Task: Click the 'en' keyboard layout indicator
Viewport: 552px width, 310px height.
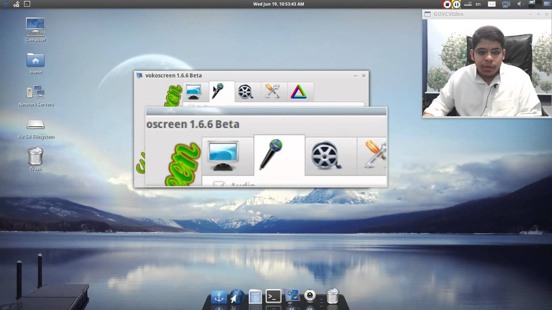Action: 478,4
